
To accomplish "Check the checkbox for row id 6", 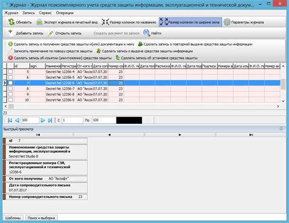I will (10, 78).
